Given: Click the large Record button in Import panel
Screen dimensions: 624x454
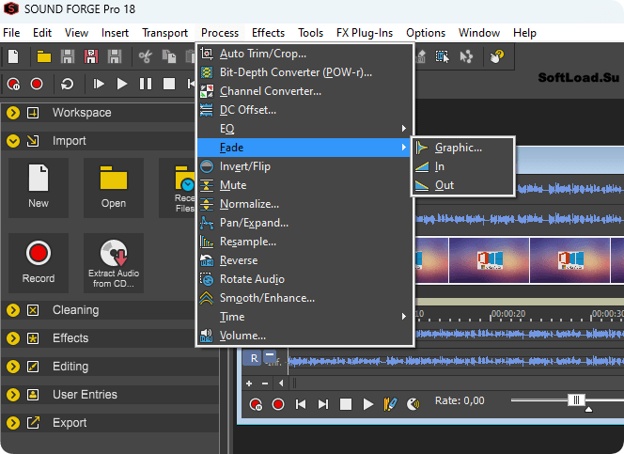Looking at the screenshot, I should coord(39,263).
